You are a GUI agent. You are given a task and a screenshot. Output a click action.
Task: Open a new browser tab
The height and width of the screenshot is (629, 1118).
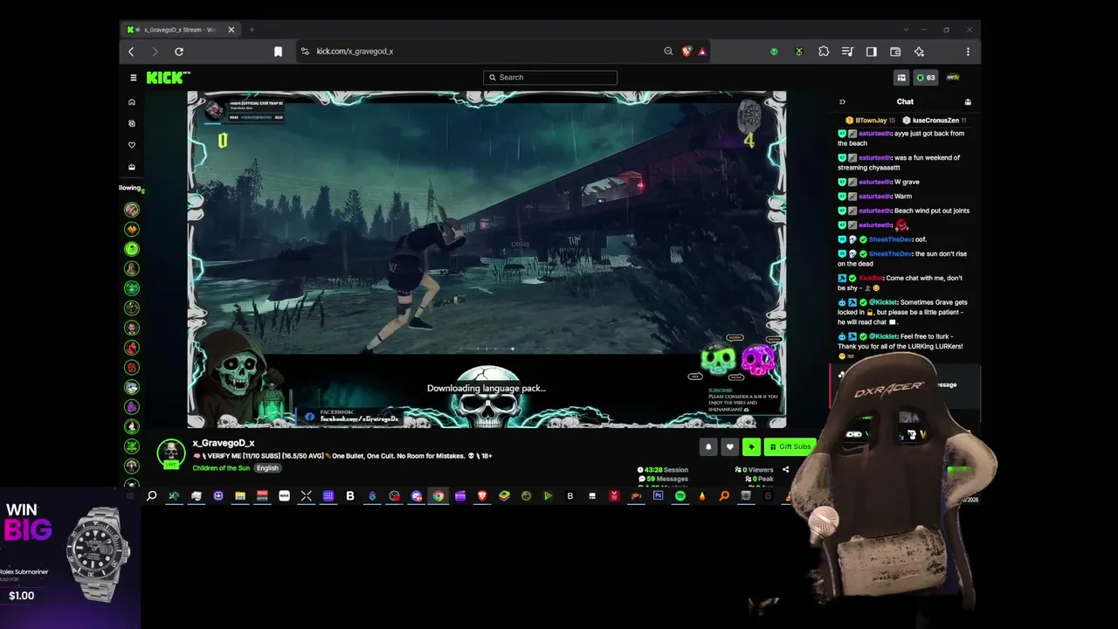pos(252,30)
